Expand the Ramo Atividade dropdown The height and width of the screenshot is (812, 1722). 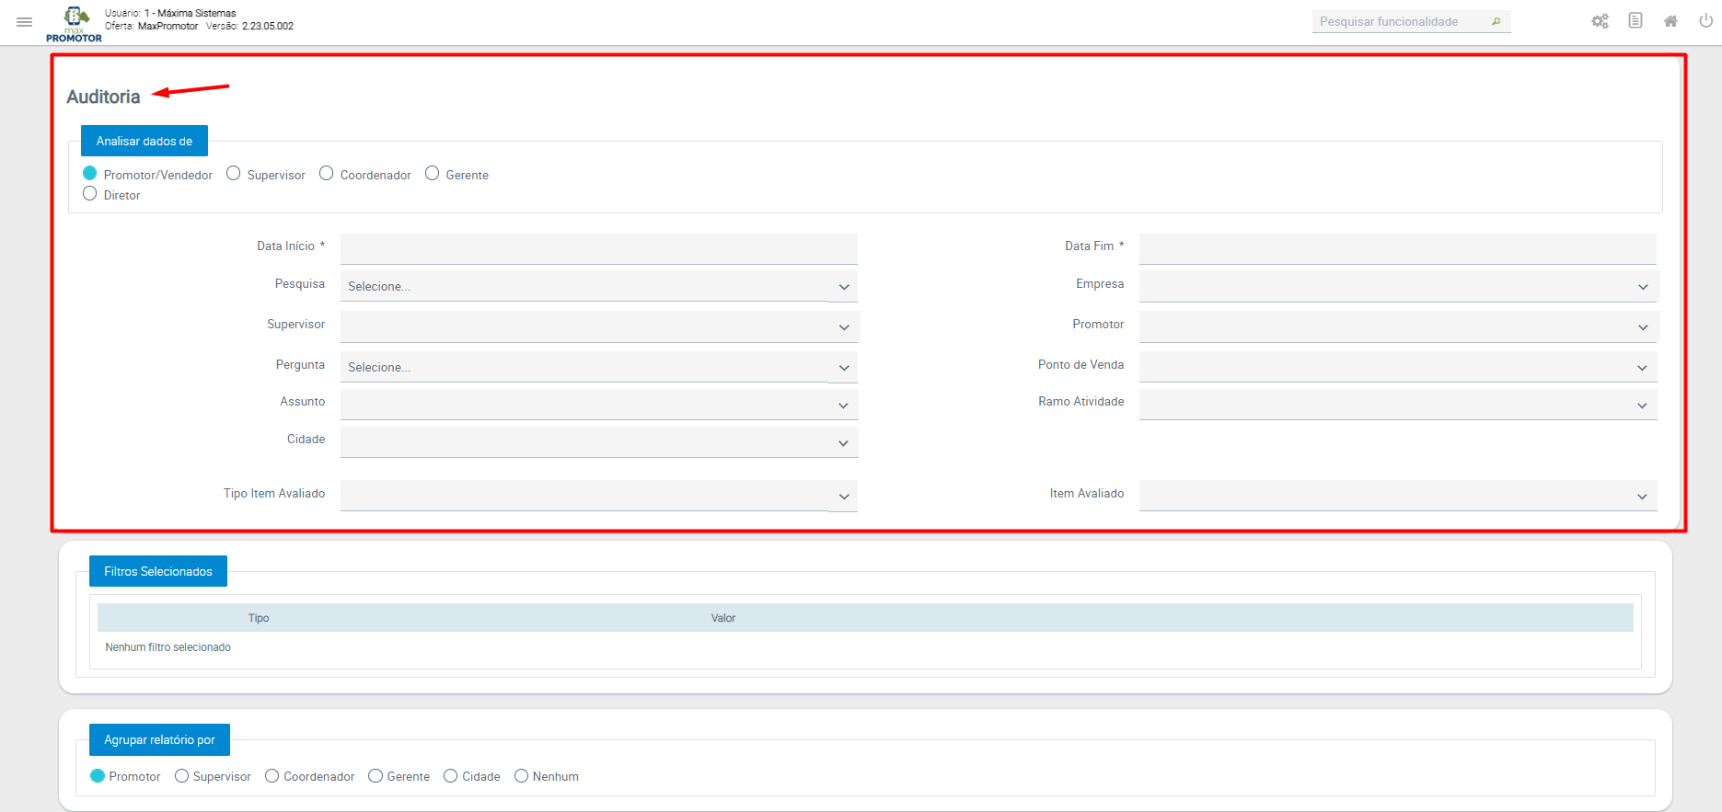click(x=1398, y=405)
